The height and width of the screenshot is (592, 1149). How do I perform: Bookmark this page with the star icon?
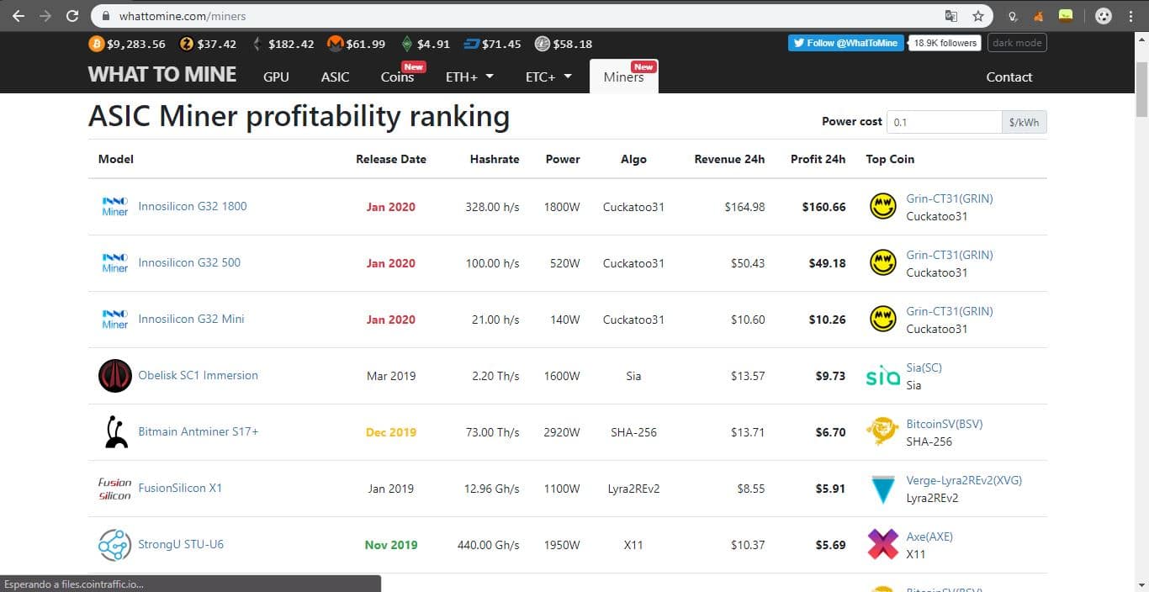click(978, 16)
